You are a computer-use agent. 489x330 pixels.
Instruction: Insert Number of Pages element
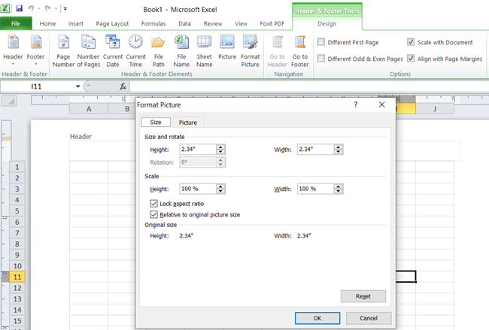[x=88, y=50]
